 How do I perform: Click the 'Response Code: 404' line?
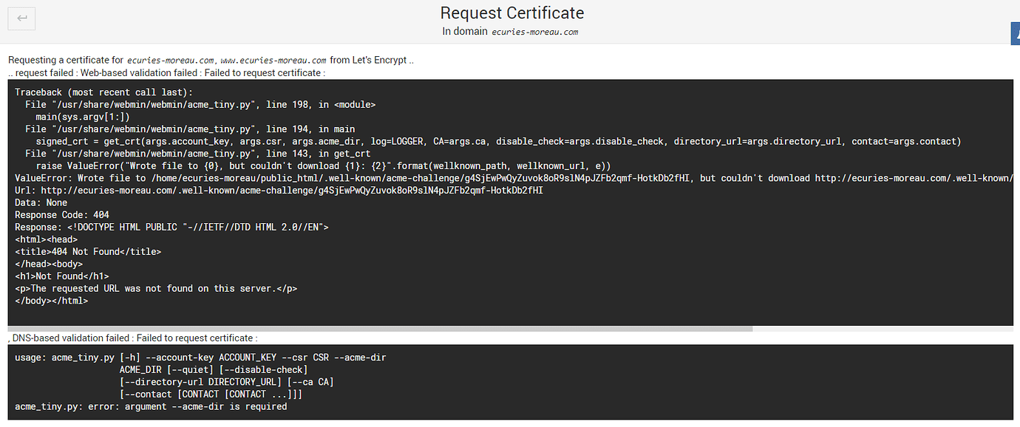62,215
